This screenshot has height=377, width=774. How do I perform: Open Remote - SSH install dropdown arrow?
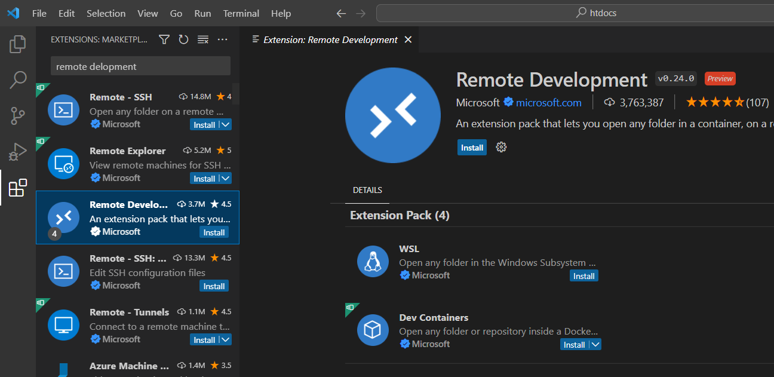click(x=225, y=125)
